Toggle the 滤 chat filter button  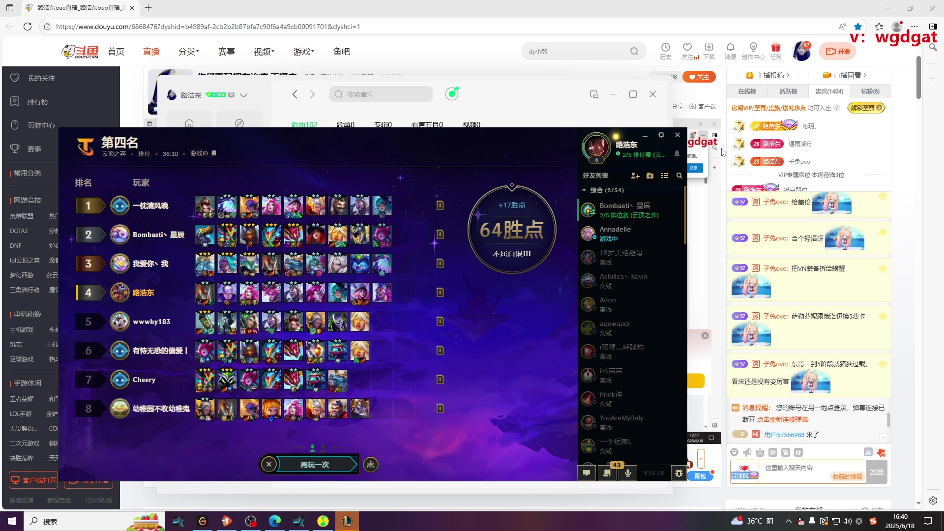click(868, 452)
